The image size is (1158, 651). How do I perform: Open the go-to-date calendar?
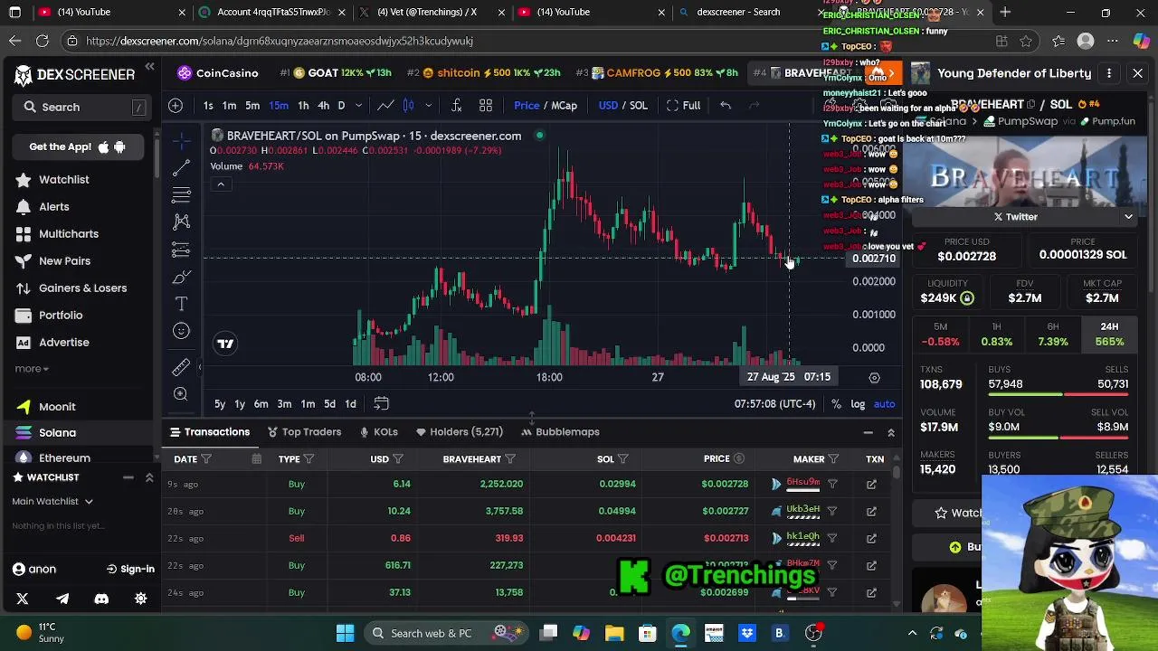click(382, 404)
